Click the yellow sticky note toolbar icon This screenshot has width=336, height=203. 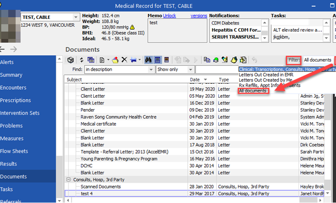[x=234, y=60]
